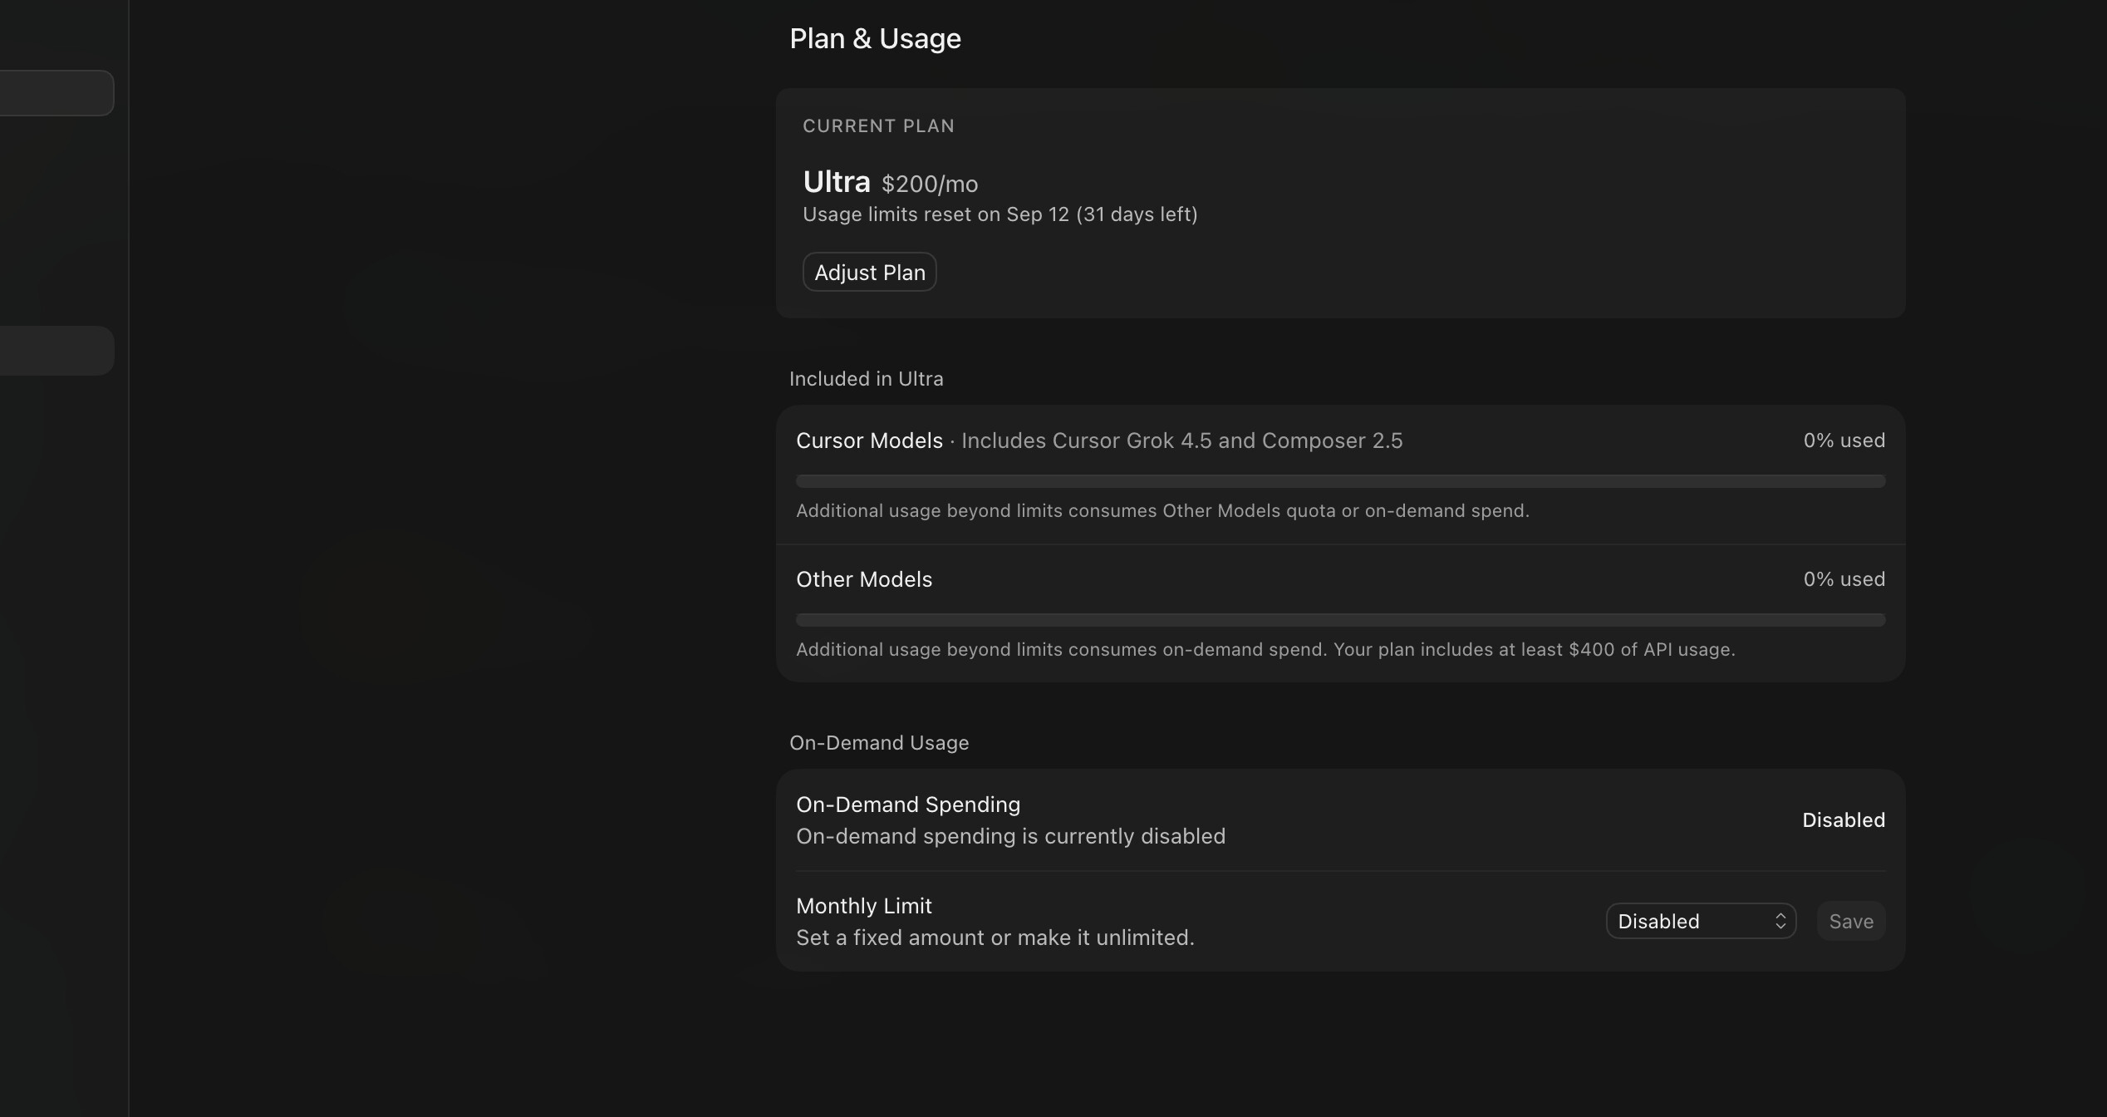Save the monthly limit setting

pos(1851,921)
